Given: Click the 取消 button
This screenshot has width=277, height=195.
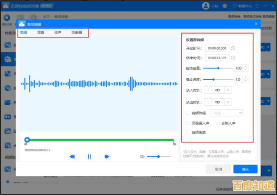Looking at the screenshot, I should click(x=218, y=169).
